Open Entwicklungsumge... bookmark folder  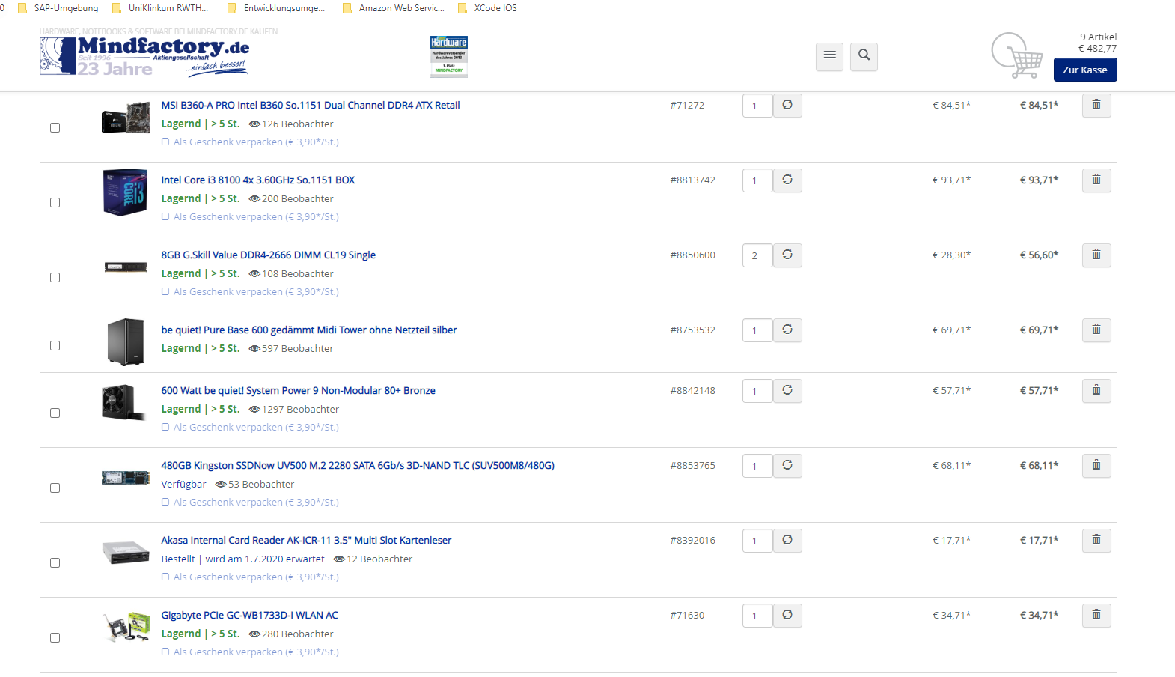[276, 8]
